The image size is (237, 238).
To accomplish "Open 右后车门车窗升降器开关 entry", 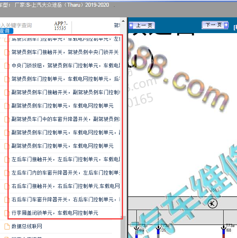I will [x=66, y=199].
